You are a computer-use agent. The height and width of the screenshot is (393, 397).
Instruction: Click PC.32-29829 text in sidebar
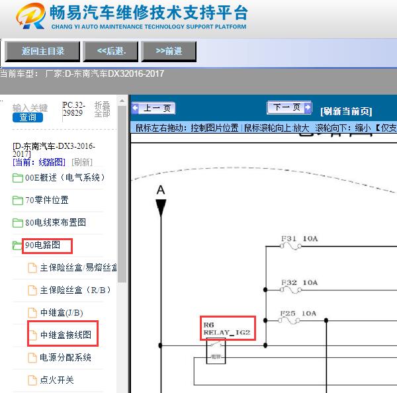(73, 109)
